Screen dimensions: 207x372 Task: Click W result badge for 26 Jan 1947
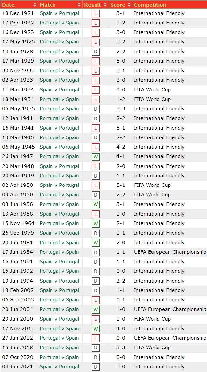click(x=96, y=156)
